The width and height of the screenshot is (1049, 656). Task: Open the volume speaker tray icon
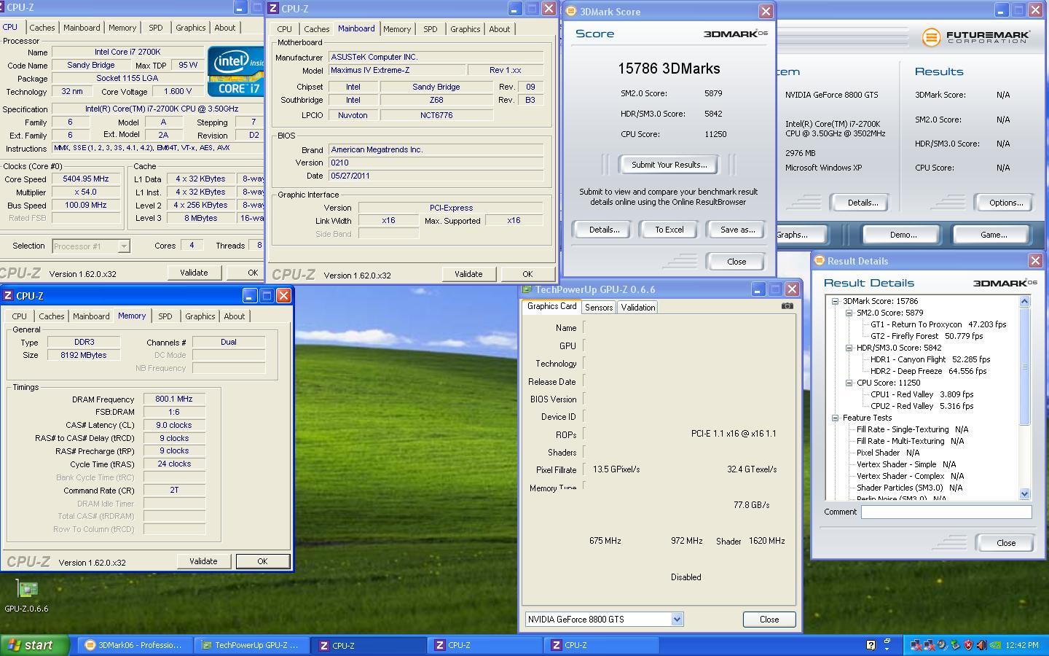pos(981,645)
